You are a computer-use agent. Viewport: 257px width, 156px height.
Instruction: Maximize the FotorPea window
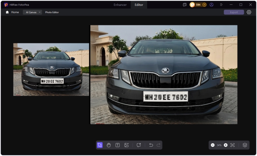tap(241, 5)
